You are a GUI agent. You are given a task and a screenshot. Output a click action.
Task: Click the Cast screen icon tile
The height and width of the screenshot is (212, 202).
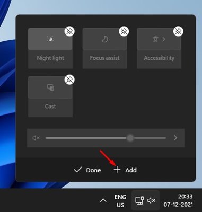(50, 87)
